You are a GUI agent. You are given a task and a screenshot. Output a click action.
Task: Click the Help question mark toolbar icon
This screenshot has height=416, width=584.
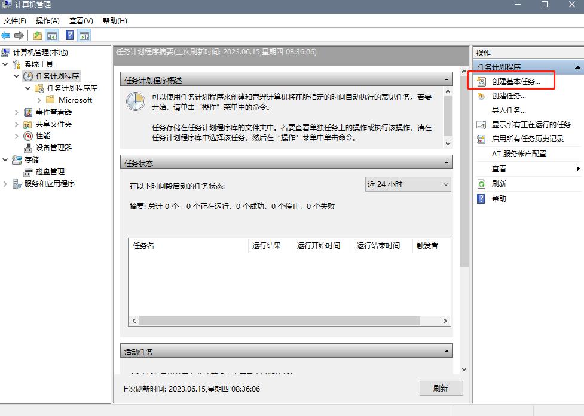click(69, 35)
